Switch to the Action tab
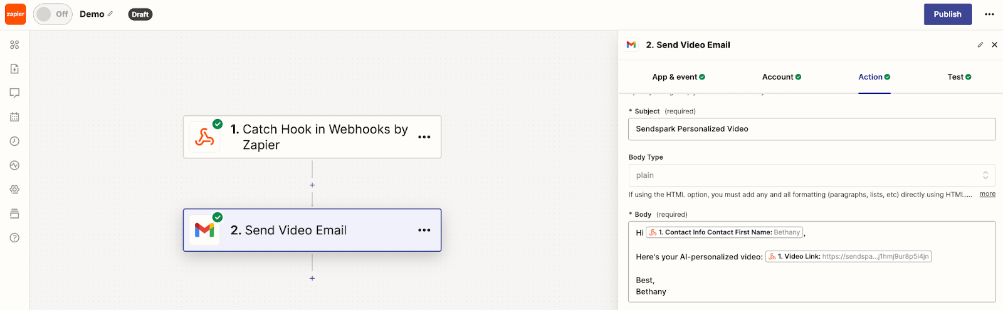The width and height of the screenshot is (1003, 310). (x=874, y=77)
